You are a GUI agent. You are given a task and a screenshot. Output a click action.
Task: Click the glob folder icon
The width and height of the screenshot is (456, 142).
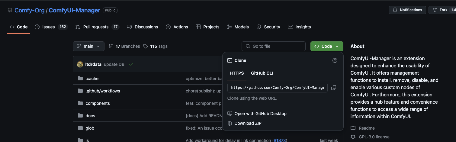[x=80, y=128]
